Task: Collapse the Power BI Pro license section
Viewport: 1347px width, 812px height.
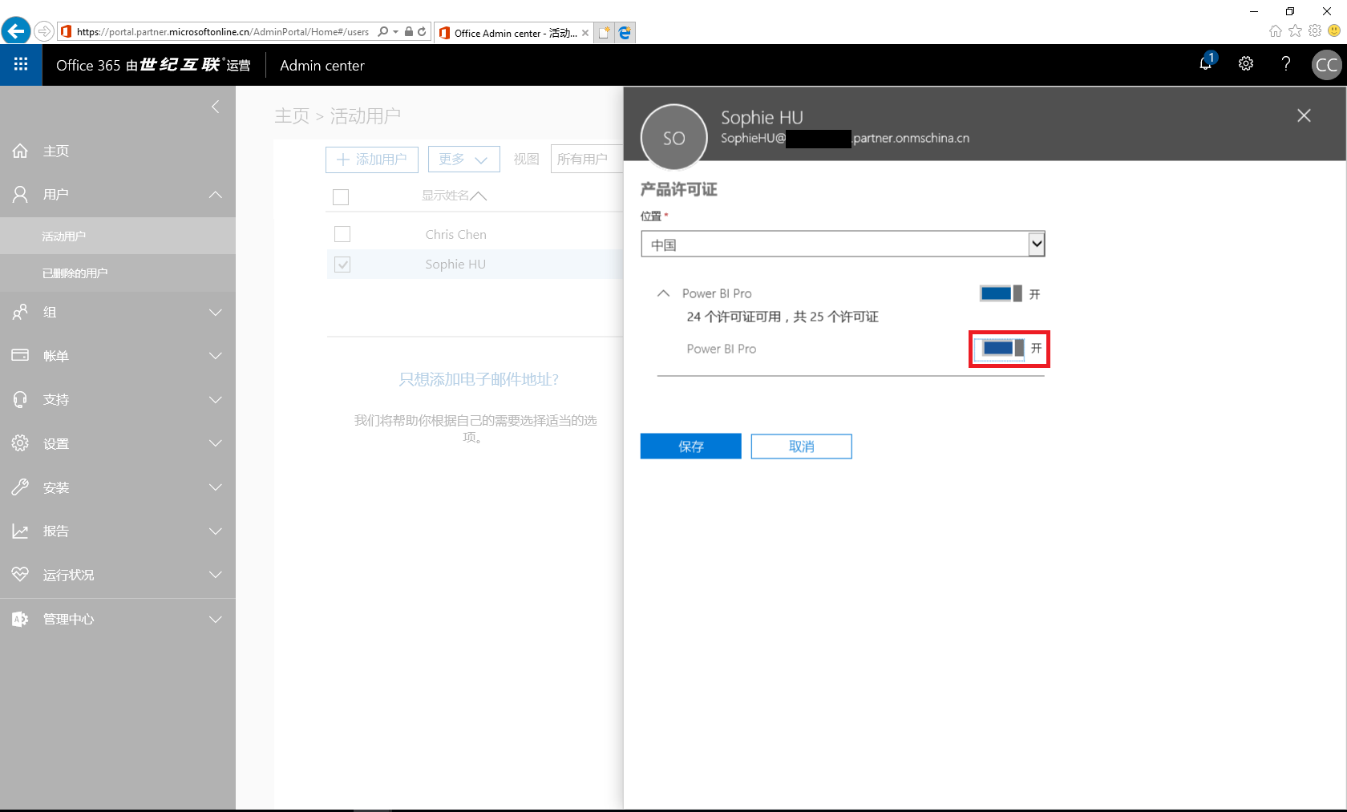Action: point(663,293)
